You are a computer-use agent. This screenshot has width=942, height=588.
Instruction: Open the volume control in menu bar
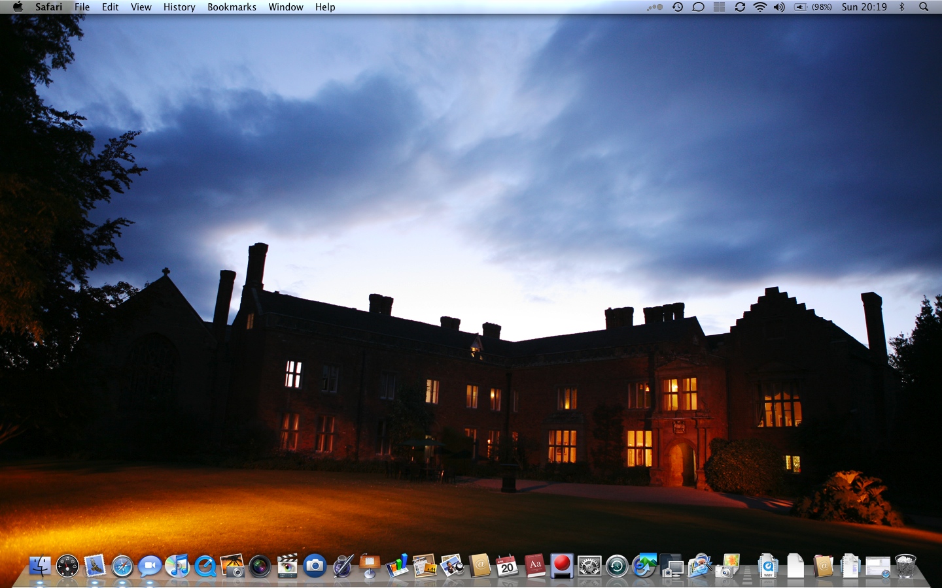(779, 7)
